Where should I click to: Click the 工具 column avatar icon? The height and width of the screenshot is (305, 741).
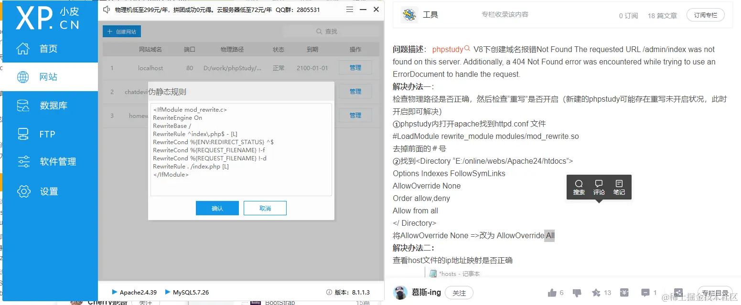(x=409, y=15)
